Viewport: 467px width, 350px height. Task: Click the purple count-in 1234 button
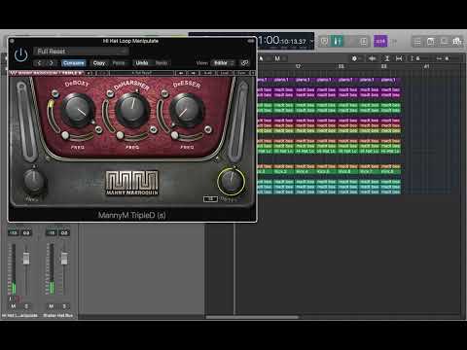(x=380, y=41)
